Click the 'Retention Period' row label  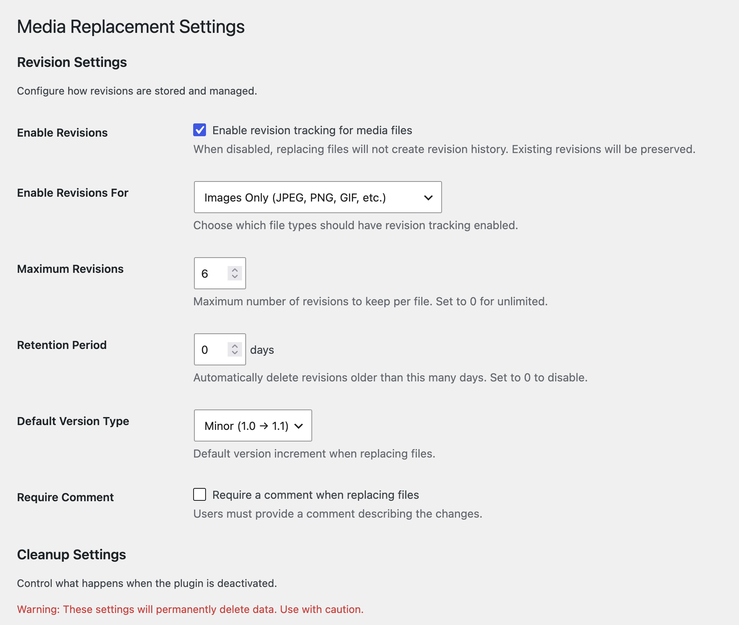coord(62,345)
